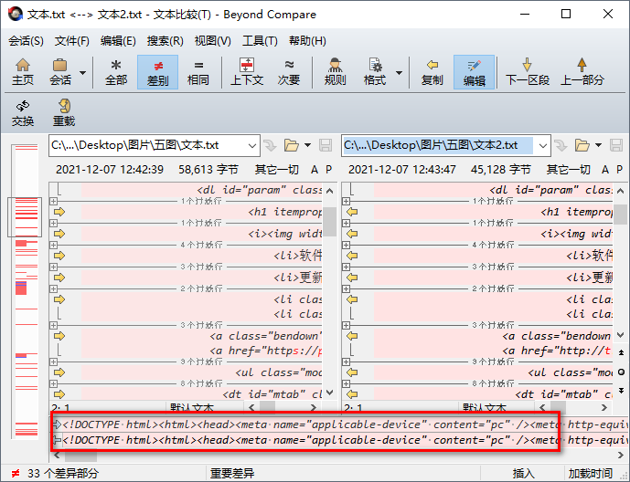This screenshot has height=482, width=630.
Task: Show 全部 all lines
Action: [116, 72]
